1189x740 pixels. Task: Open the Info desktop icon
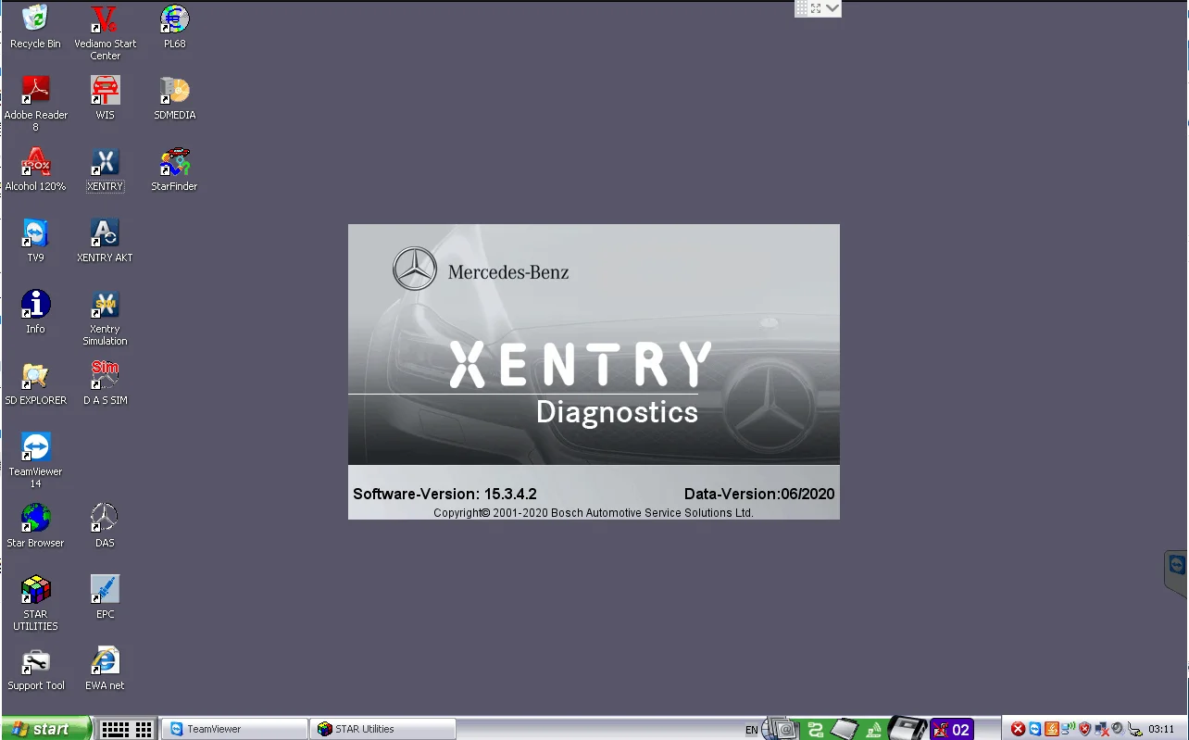pos(35,312)
